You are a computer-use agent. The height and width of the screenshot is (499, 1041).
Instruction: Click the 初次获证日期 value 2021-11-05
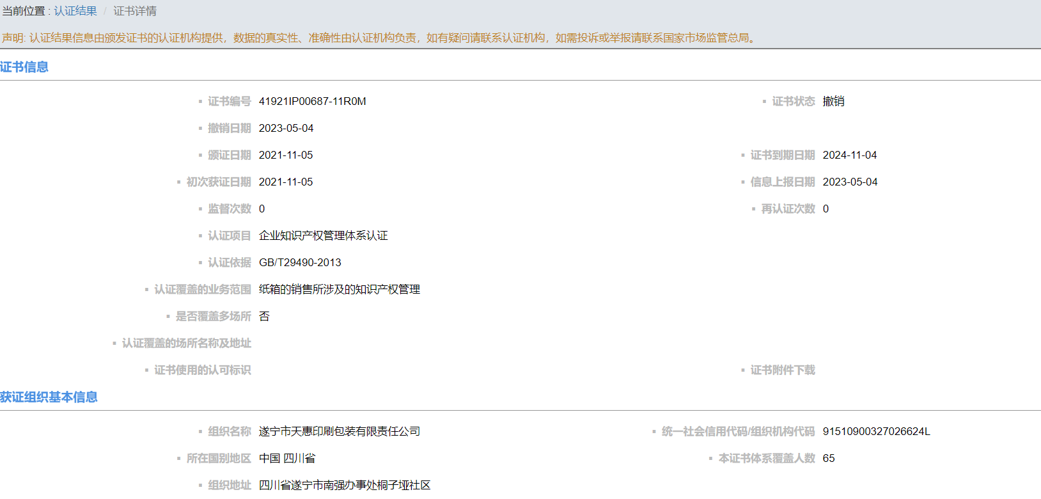286,182
